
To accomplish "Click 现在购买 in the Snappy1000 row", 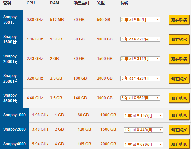I will 179,115.
